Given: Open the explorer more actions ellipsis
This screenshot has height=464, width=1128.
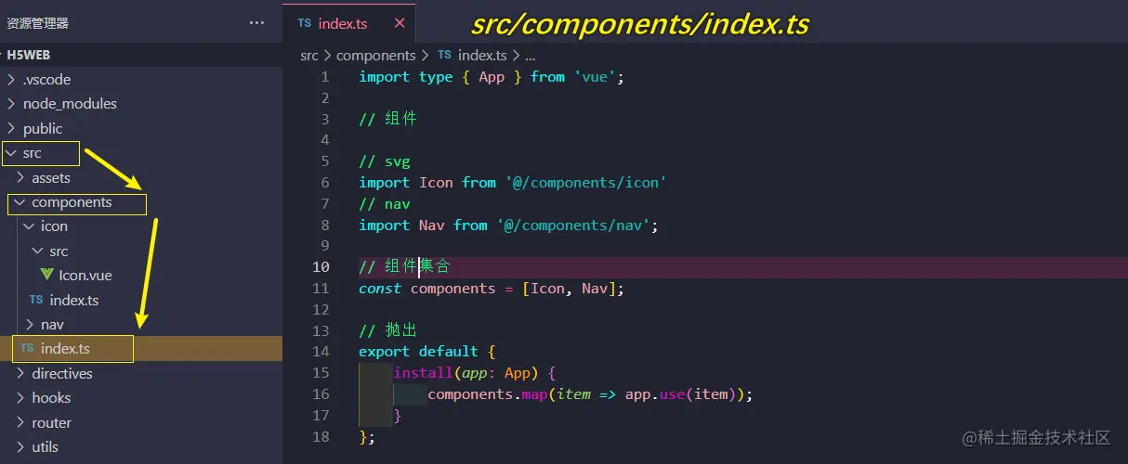Looking at the screenshot, I should 257,23.
